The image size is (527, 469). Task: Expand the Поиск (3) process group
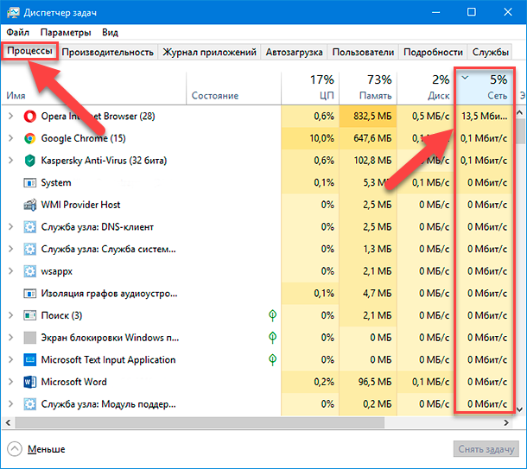(10, 315)
